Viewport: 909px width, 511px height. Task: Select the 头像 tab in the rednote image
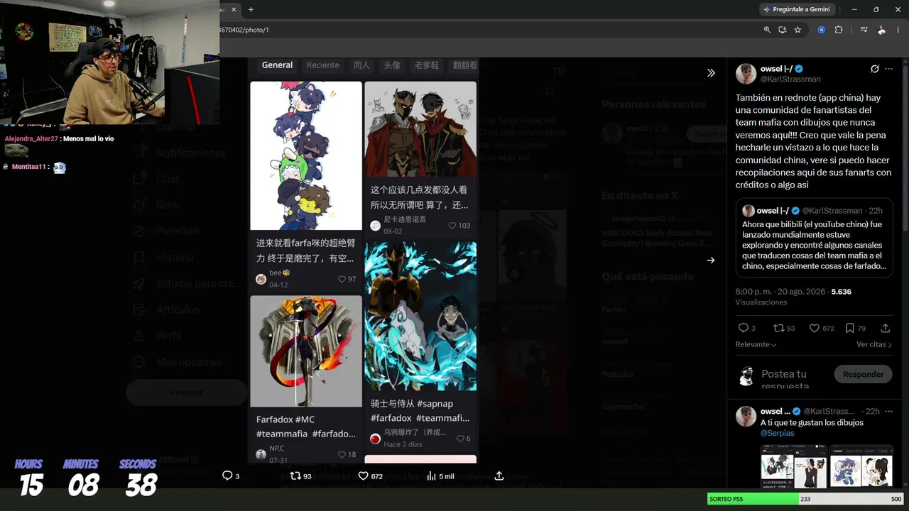pos(392,65)
